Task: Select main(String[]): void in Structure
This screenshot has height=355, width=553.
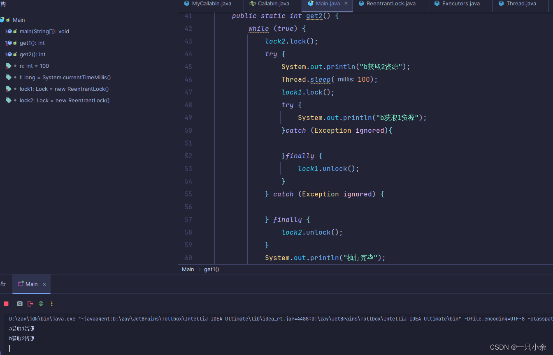Action: (44, 31)
